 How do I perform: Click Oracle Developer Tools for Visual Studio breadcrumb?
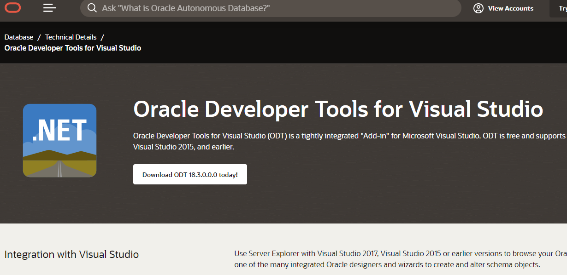pos(73,48)
